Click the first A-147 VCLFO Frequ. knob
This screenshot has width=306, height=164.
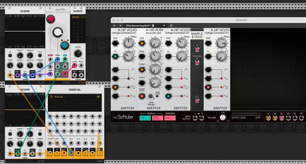coord(128,43)
